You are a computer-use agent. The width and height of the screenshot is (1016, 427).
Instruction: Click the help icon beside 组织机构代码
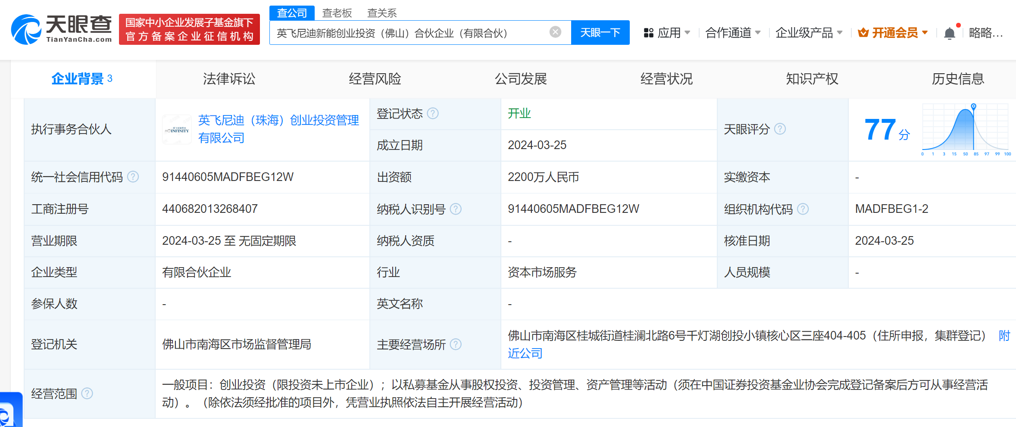[803, 209]
